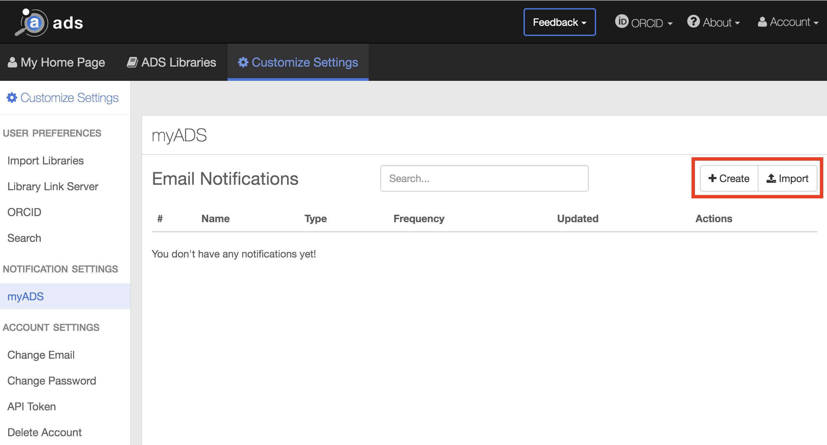Click the sidebar Customize Settings gear icon
This screenshot has height=445, width=827.
point(12,98)
